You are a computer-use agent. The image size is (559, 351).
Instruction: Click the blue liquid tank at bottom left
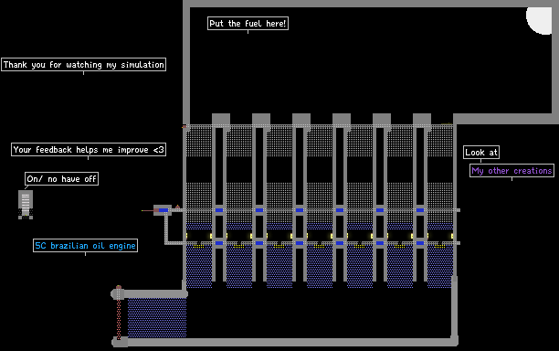(x=157, y=318)
